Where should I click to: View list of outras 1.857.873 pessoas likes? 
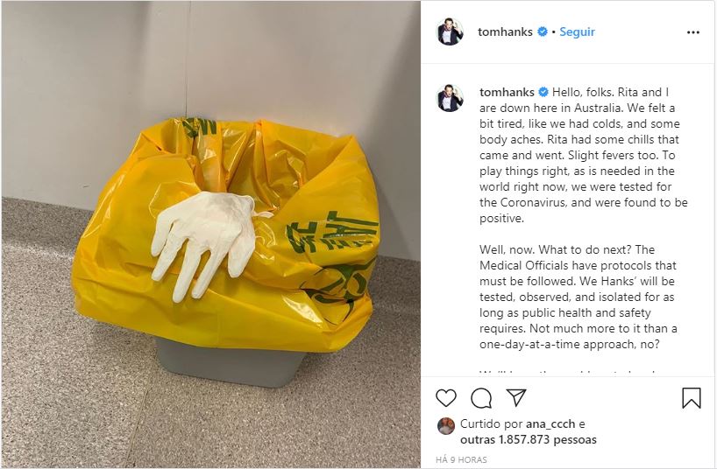[x=529, y=440]
